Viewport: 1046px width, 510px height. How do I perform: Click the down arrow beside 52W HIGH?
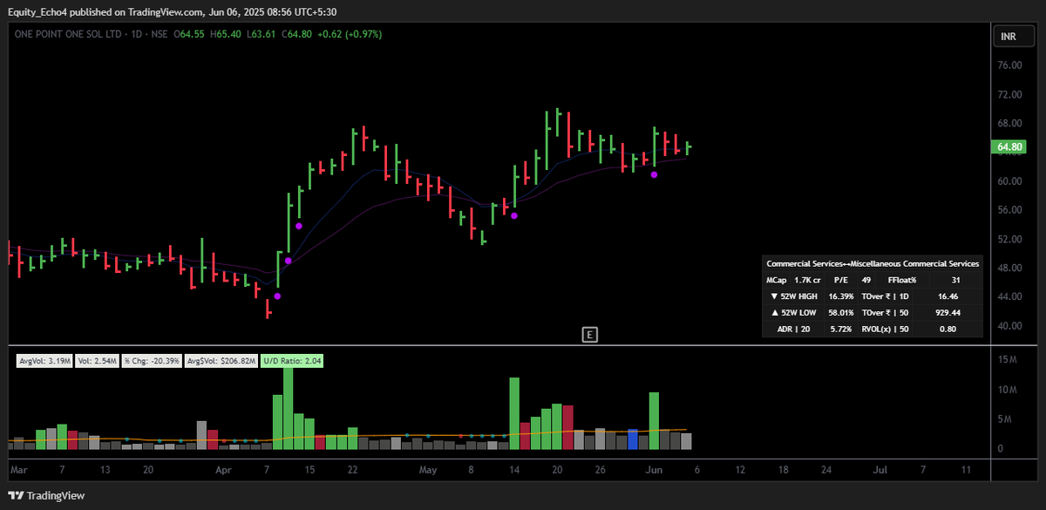pos(774,296)
